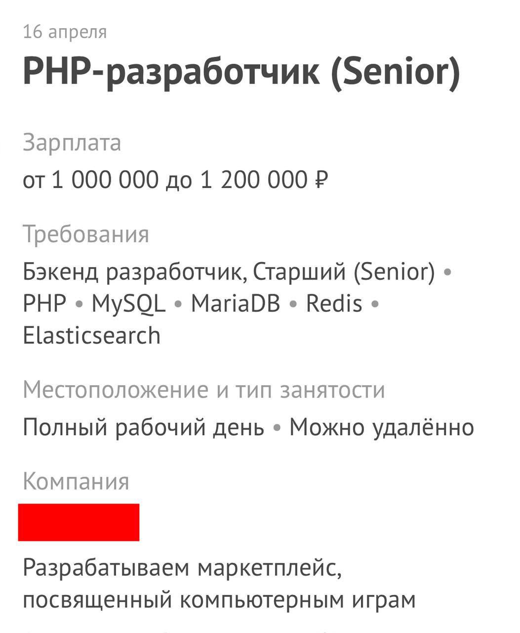Open the Redis skill tag

click(x=334, y=304)
